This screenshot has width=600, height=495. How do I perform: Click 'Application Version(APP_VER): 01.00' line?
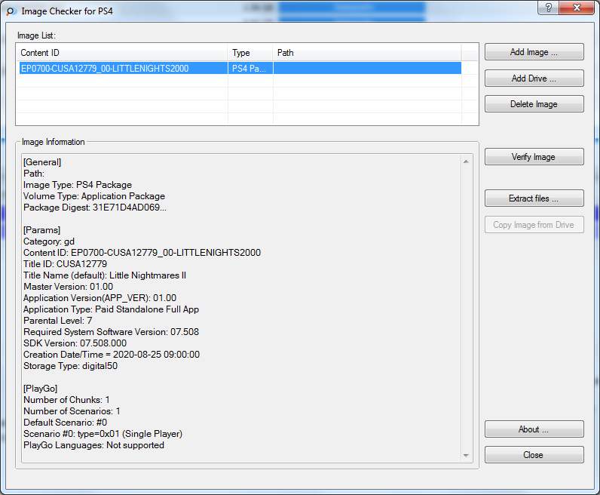(99, 298)
